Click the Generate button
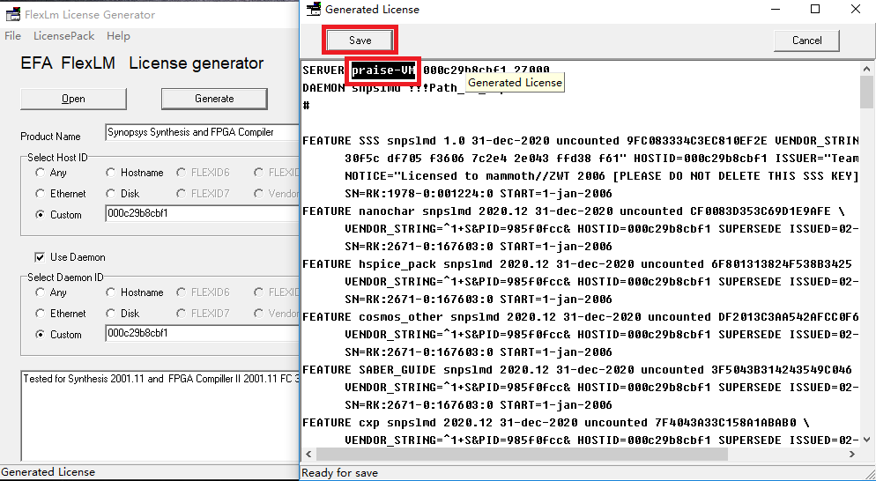 point(214,99)
